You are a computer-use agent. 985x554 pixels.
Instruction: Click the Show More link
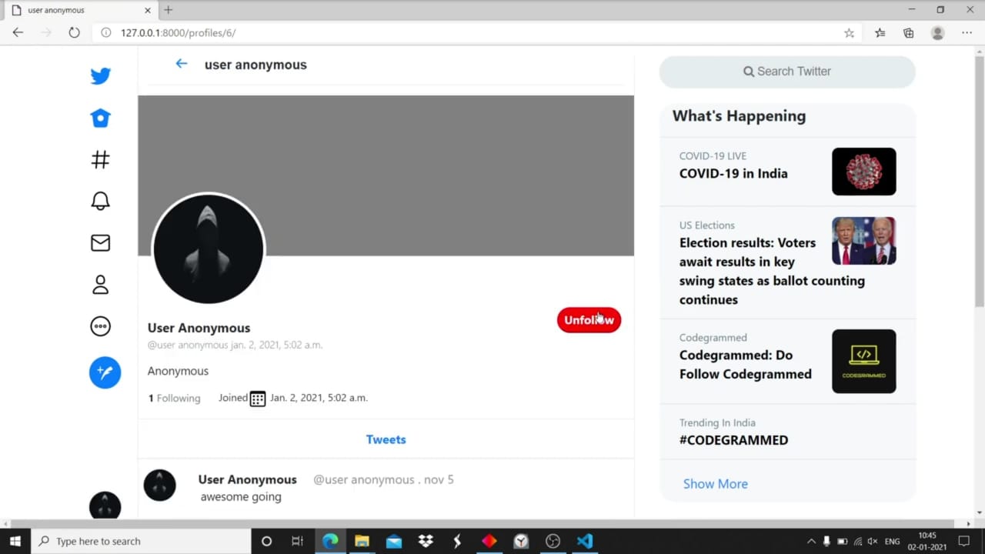(715, 484)
